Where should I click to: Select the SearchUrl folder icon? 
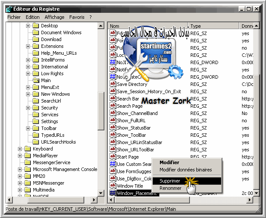point(35,101)
